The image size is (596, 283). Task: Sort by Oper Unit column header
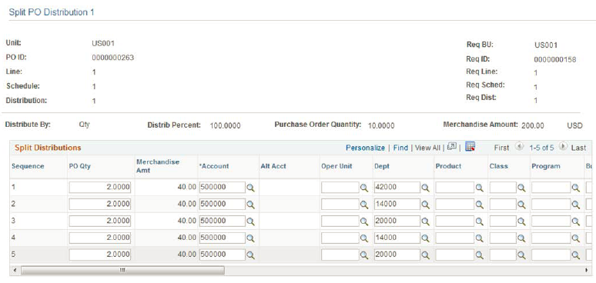point(337,166)
